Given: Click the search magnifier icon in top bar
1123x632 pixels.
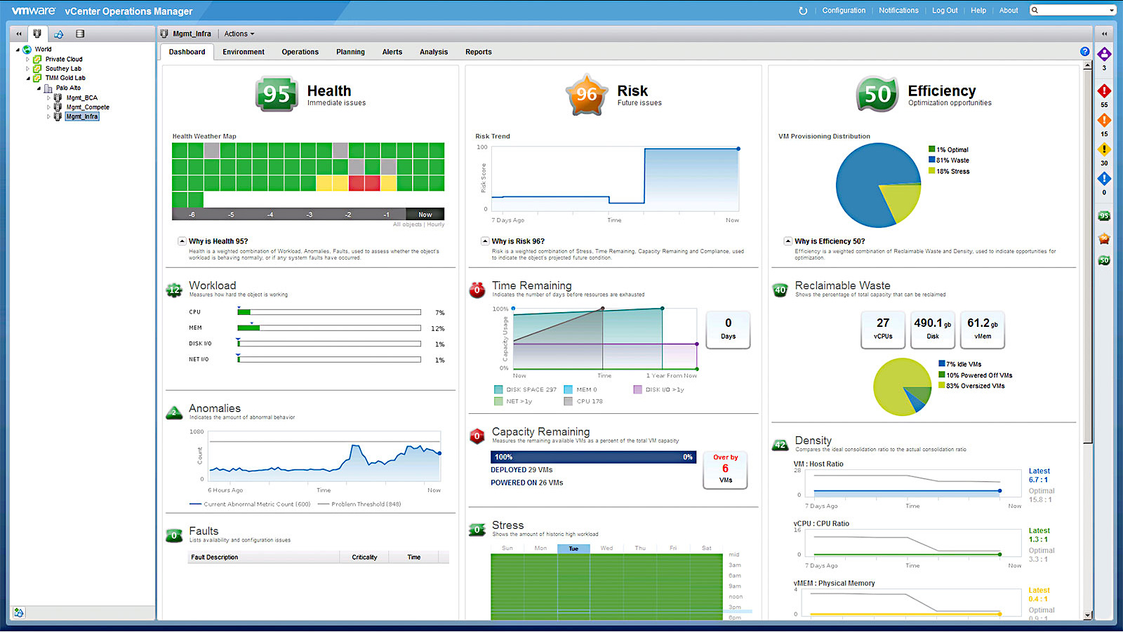Looking at the screenshot, I should 1035,10.
